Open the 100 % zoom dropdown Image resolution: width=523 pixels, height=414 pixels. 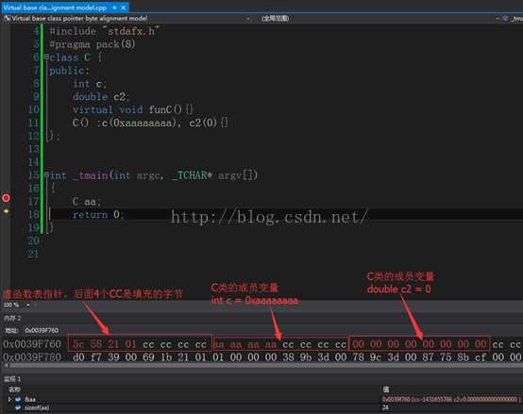[28, 306]
